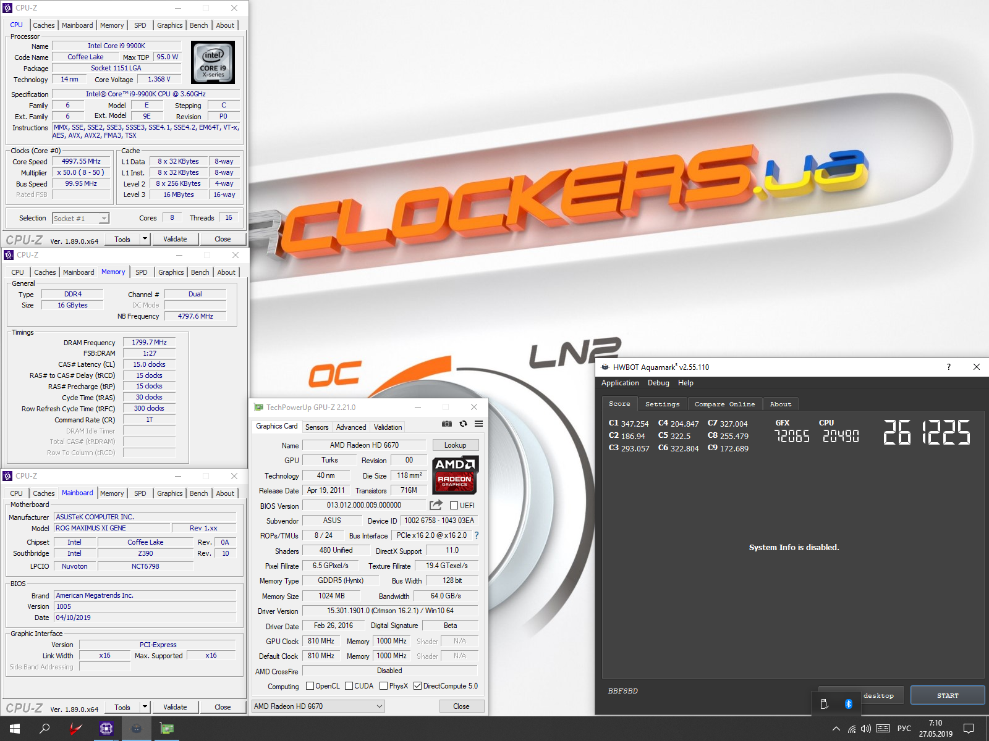
Task: Show hidden tray icons chevron
Action: pos(836,729)
